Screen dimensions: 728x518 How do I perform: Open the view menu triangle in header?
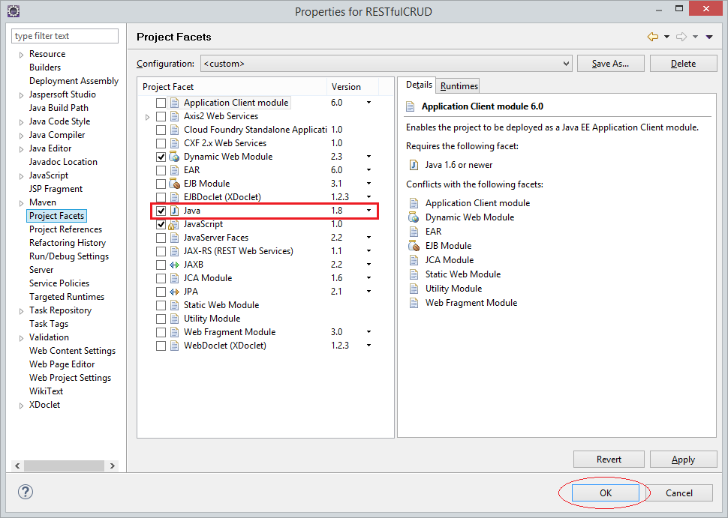point(709,37)
